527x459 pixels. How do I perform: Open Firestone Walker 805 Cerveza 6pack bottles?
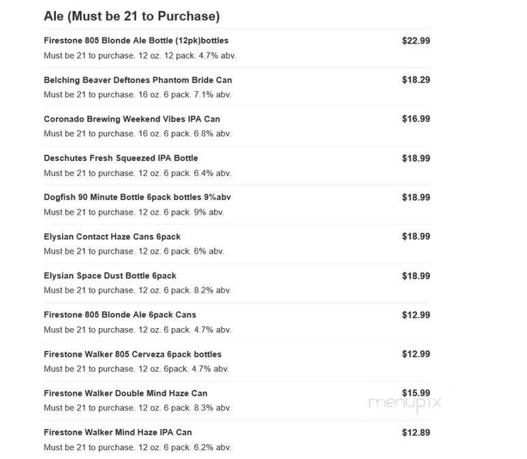(x=132, y=354)
